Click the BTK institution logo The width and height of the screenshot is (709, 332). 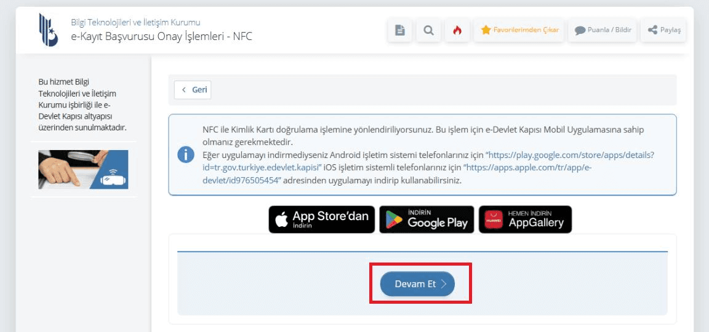[x=49, y=30]
